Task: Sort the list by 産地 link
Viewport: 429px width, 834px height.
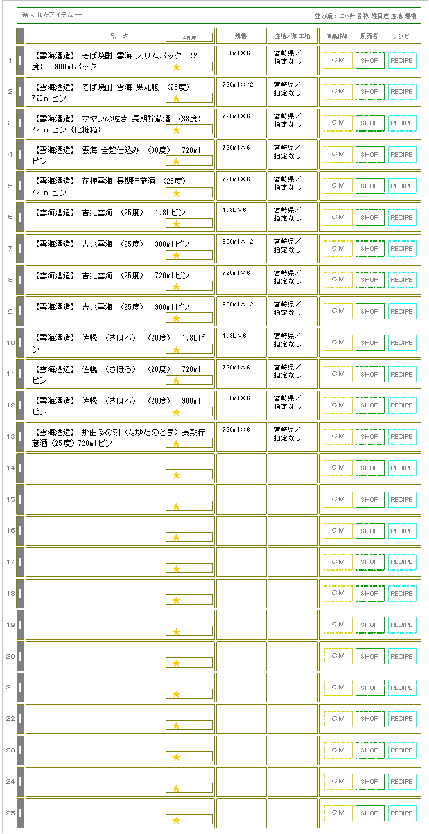Action: (x=397, y=15)
